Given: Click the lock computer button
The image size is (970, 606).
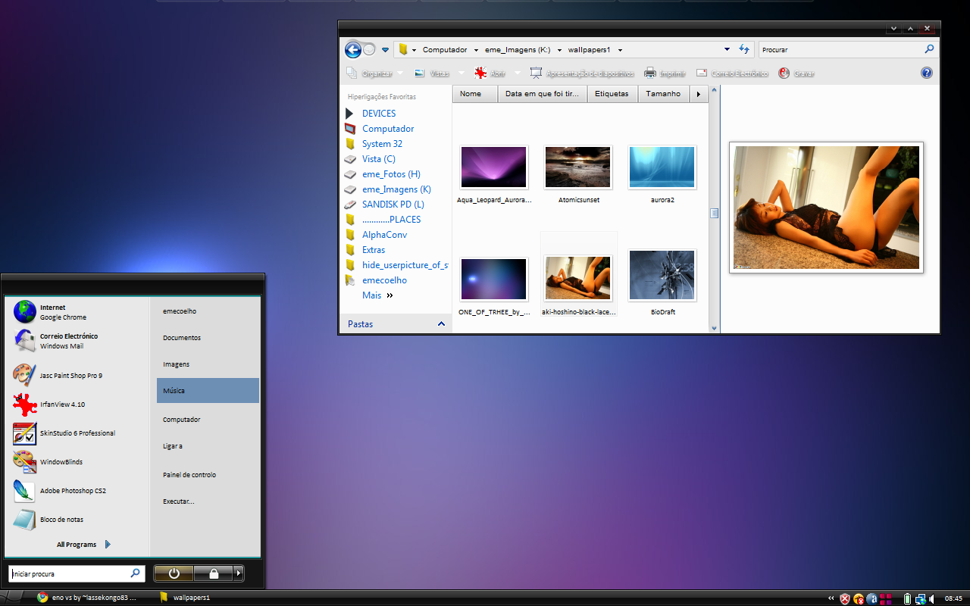Looking at the screenshot, I should tap(214, 573).
